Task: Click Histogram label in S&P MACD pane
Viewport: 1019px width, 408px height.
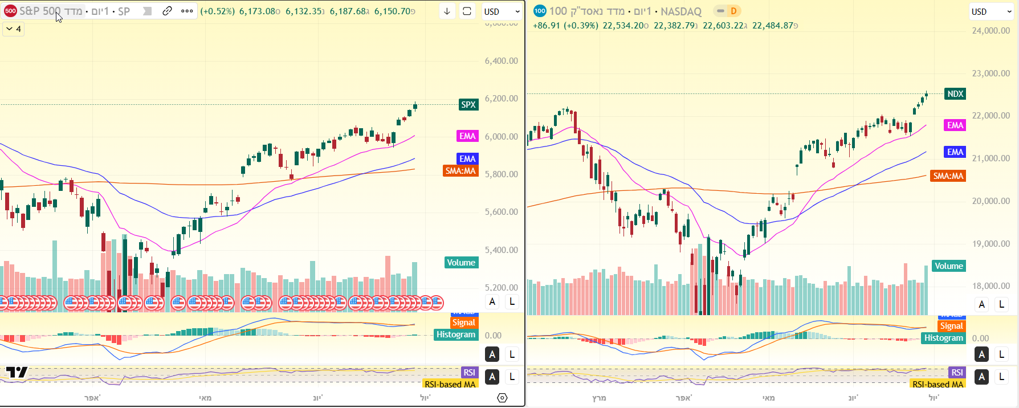Action: click(x=456, y=334)
